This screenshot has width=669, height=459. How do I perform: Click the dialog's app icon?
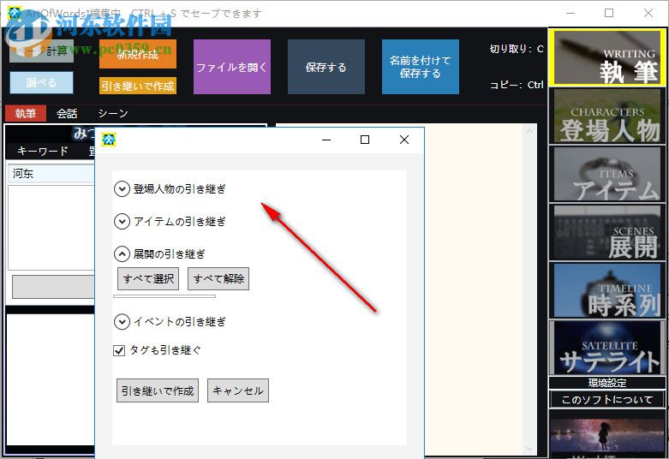[x=109, y=139]
